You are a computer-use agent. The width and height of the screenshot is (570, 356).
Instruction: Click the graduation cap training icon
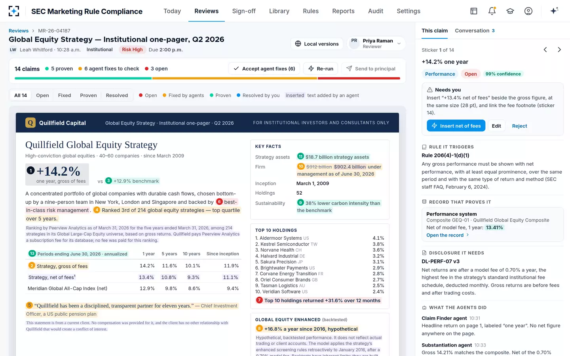click(x=510, y=11)
